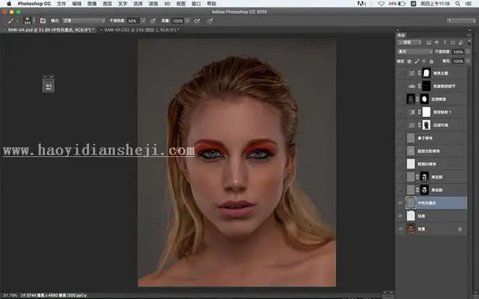479x299 pixels.
Task: Enable airbrush-style build-up icon
Action: tap(197, 21)
